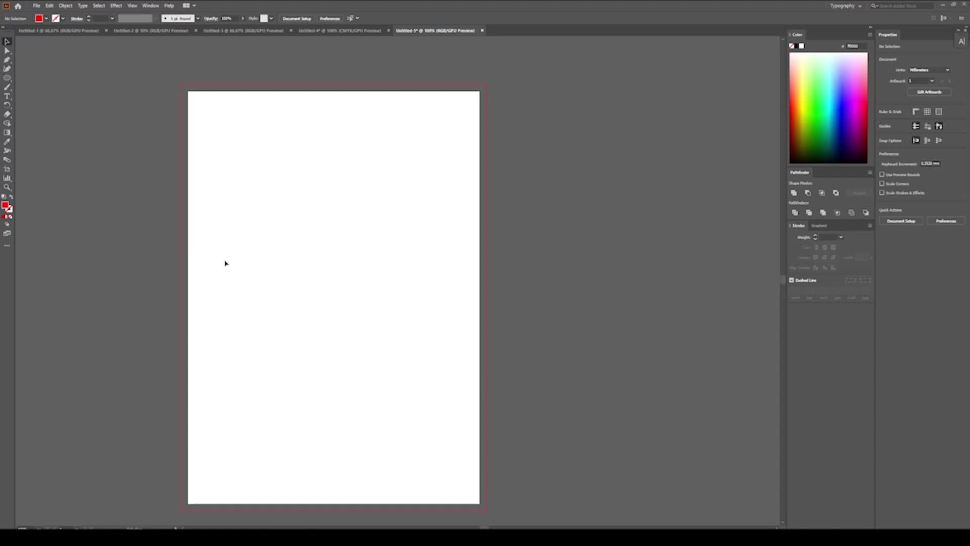Viewport: 970px width, 546px height.
Task: Open the File menu
Action: point(36,6)
